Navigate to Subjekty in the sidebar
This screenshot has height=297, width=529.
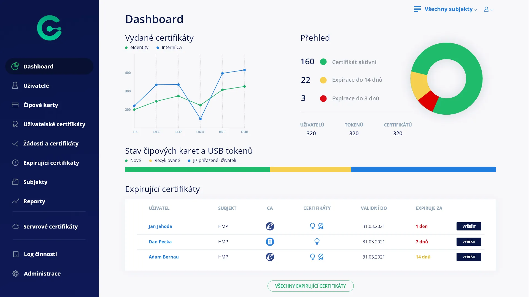35,182
